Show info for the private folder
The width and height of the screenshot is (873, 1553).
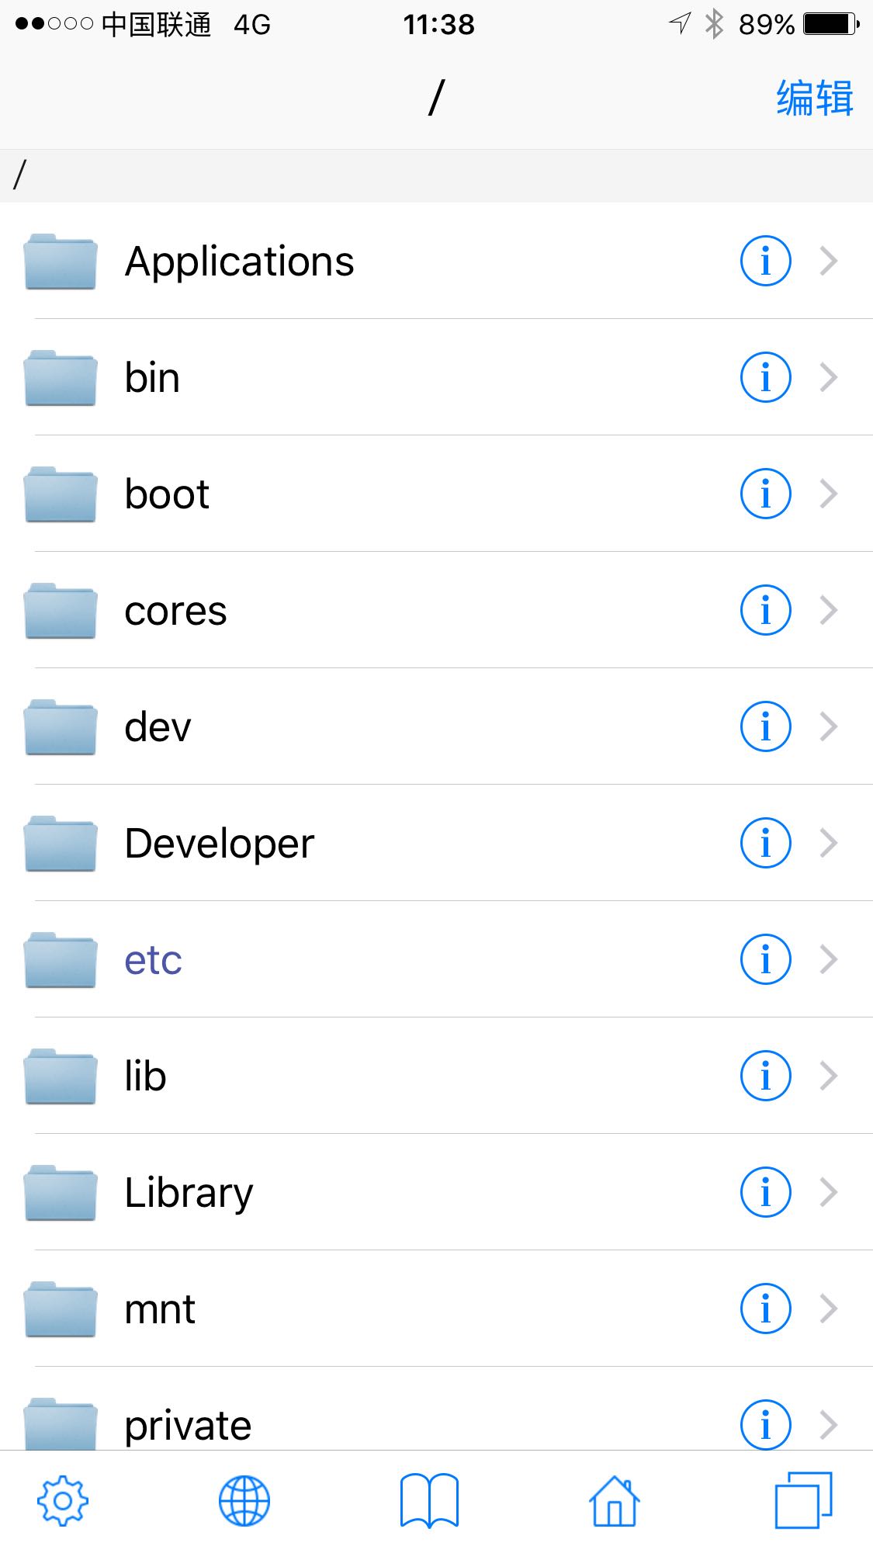[765, 1423]
